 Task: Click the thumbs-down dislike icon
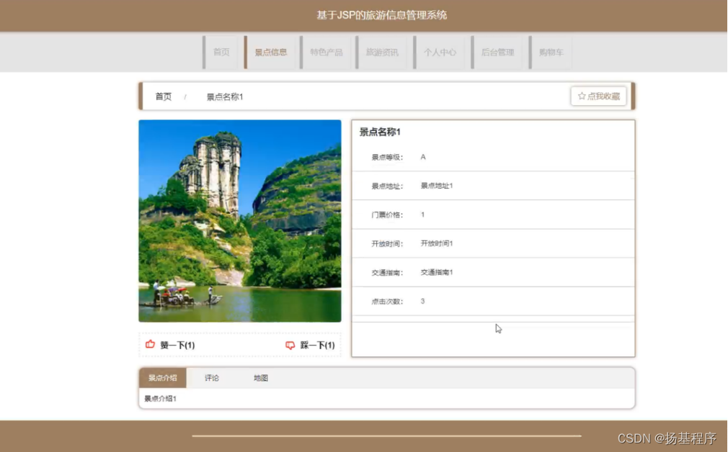click(x=290, y=345)
